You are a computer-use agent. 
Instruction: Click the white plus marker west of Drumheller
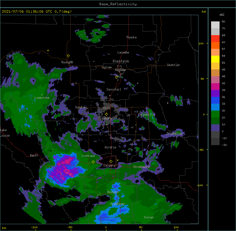[168, 103]
